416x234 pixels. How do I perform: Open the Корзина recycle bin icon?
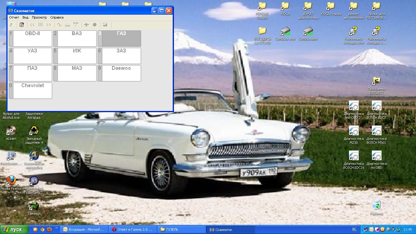pyautogui.click(x=376, y=207)
